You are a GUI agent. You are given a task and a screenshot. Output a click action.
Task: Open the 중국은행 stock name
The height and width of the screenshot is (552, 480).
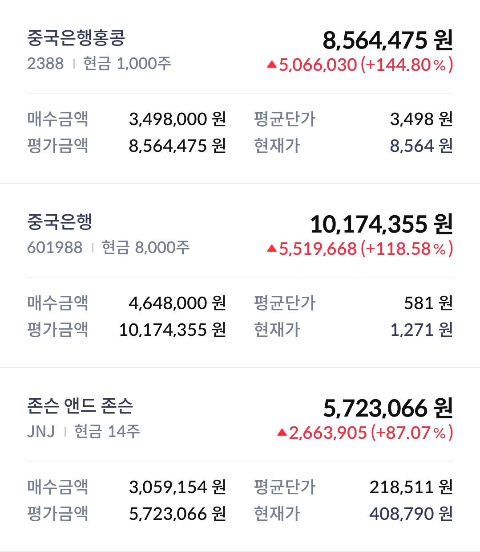[x=60, y=222]
